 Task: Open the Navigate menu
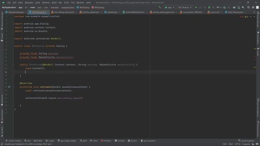29,3
